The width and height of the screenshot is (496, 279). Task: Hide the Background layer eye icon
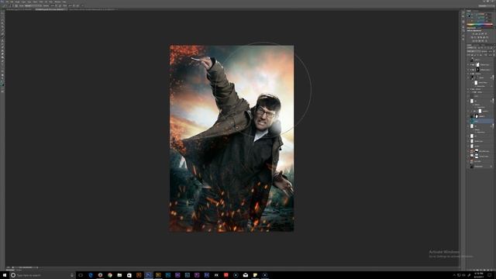[468, 166]
